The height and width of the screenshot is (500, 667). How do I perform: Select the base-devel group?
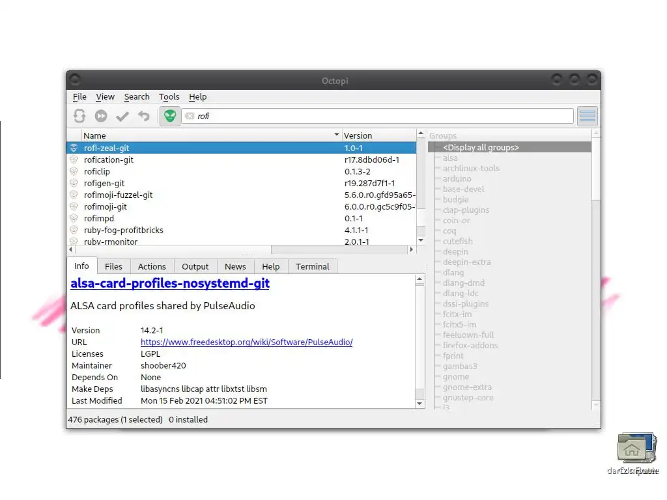(x=463, y=189)
